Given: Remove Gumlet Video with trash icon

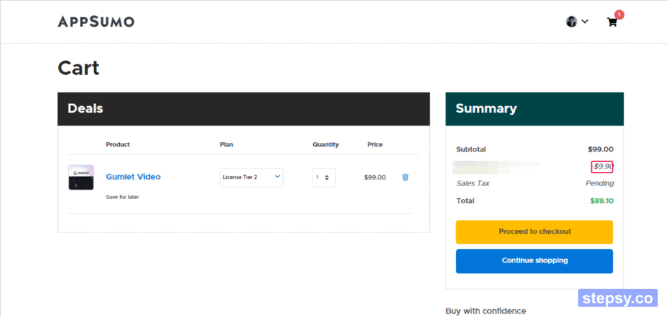Looking at the screenshot, I should tap(405, 177).
